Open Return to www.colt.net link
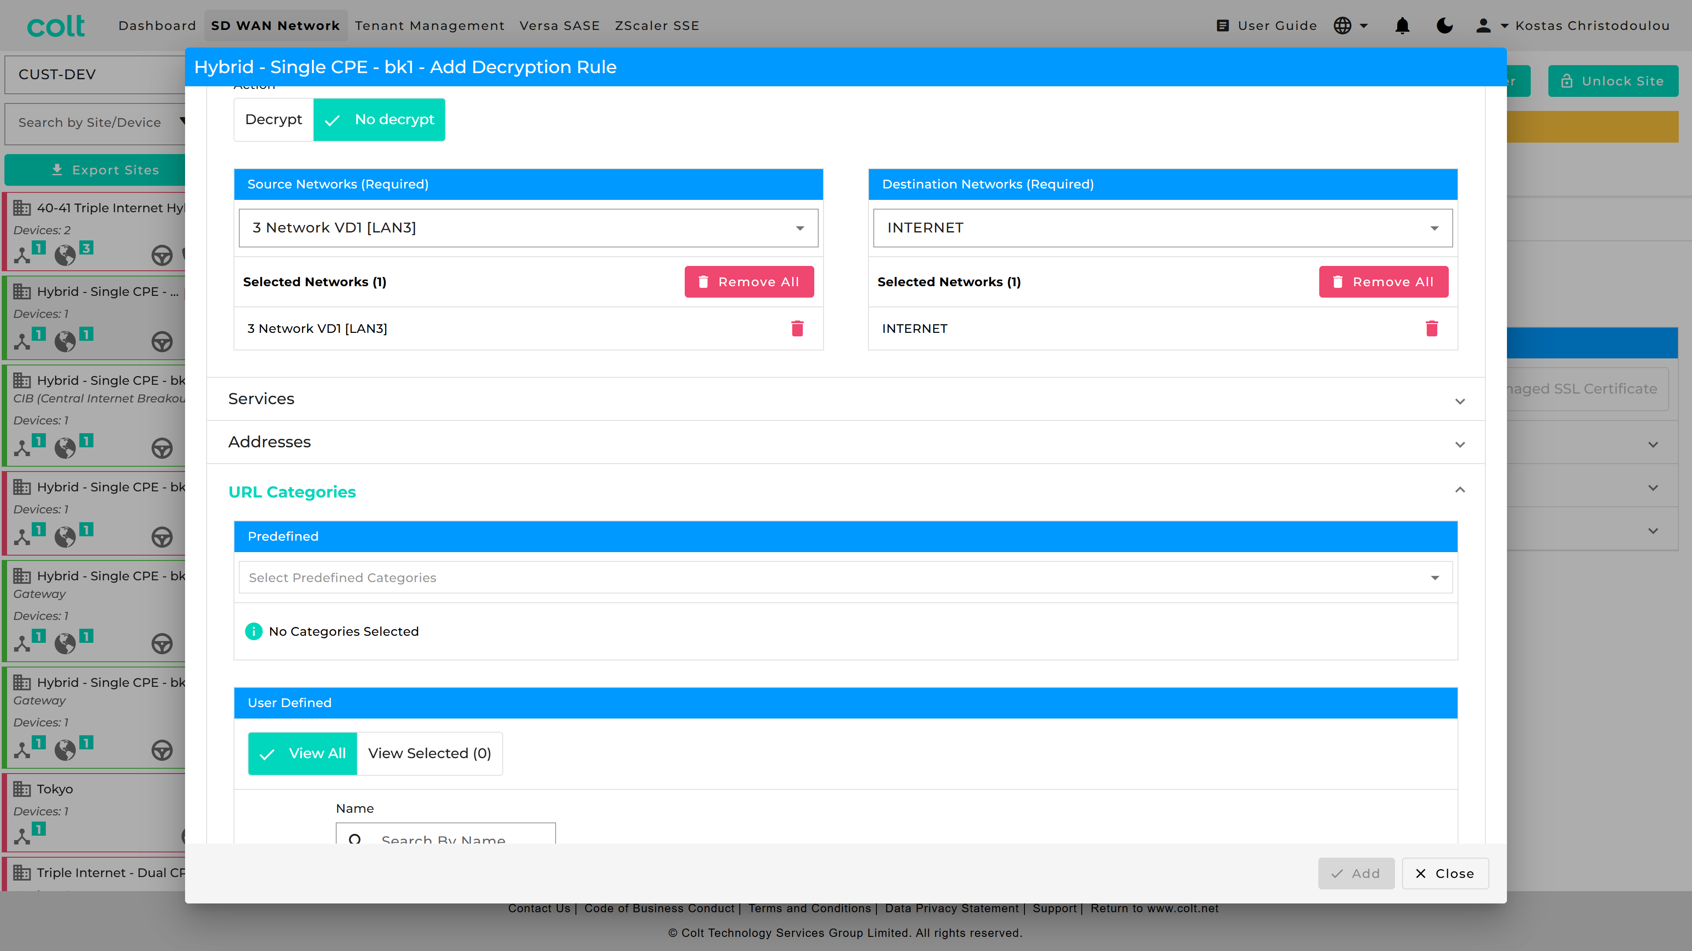 coord(1154,908)
